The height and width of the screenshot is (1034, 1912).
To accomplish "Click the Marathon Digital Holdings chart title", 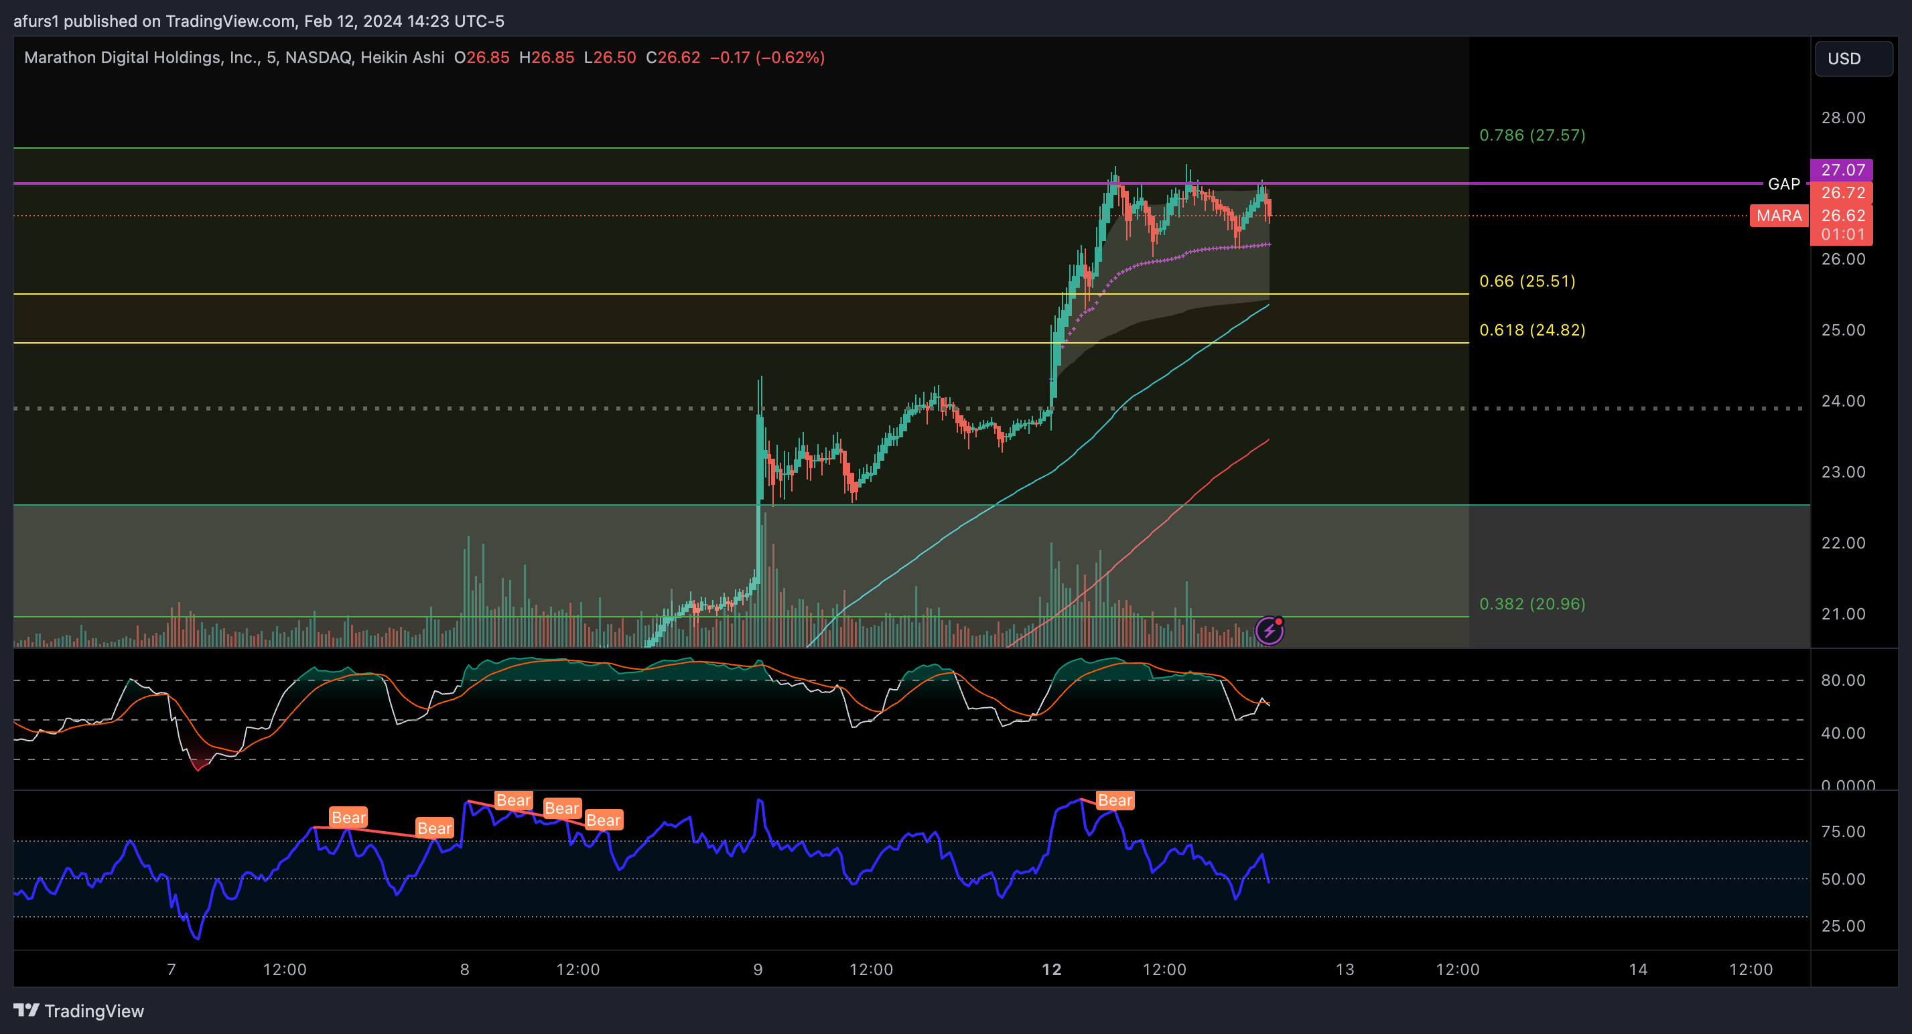I will [142, 58].
